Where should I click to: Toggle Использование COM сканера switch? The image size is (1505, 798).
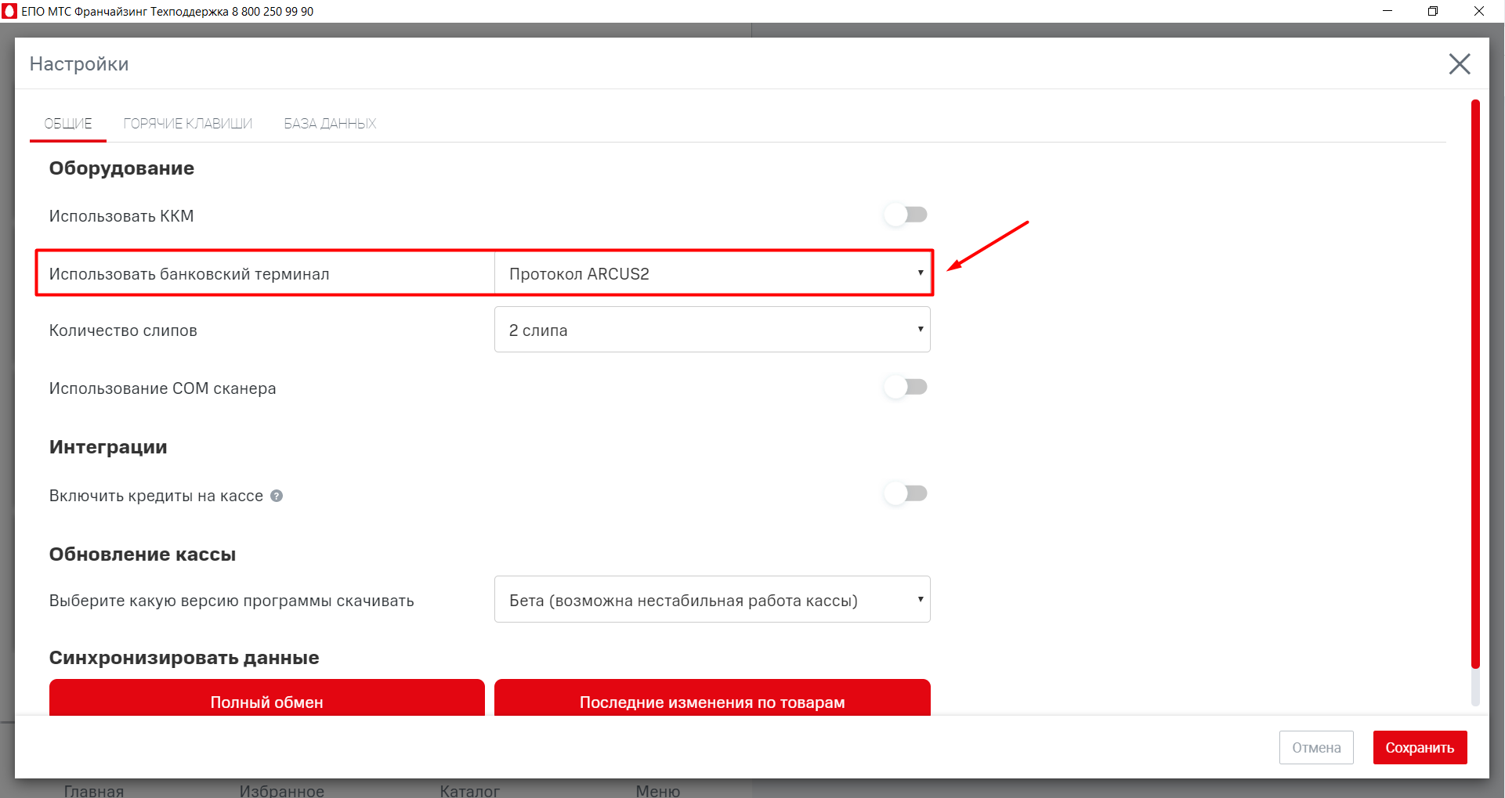pos(906,387)
